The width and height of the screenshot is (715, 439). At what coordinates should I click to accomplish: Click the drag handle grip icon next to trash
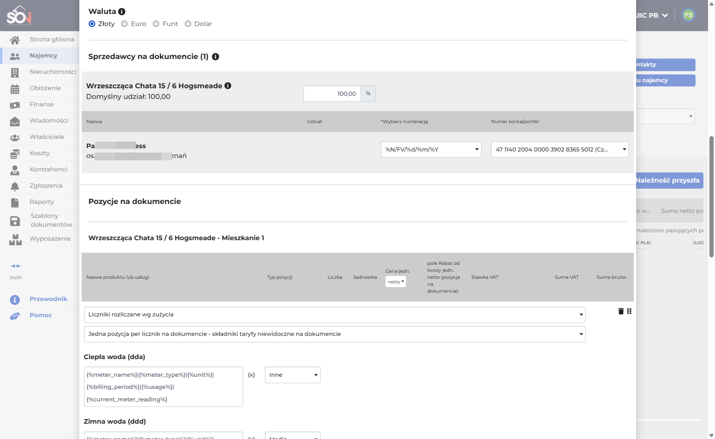[629, 311]
